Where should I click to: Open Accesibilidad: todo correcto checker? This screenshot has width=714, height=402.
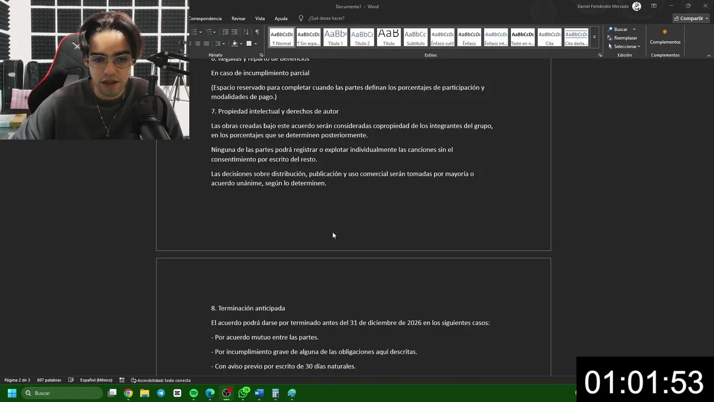pyautogui.click(x=161, y=380)
